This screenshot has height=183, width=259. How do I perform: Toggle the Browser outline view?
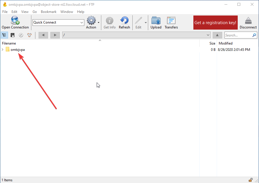click(x=4, y=35)
